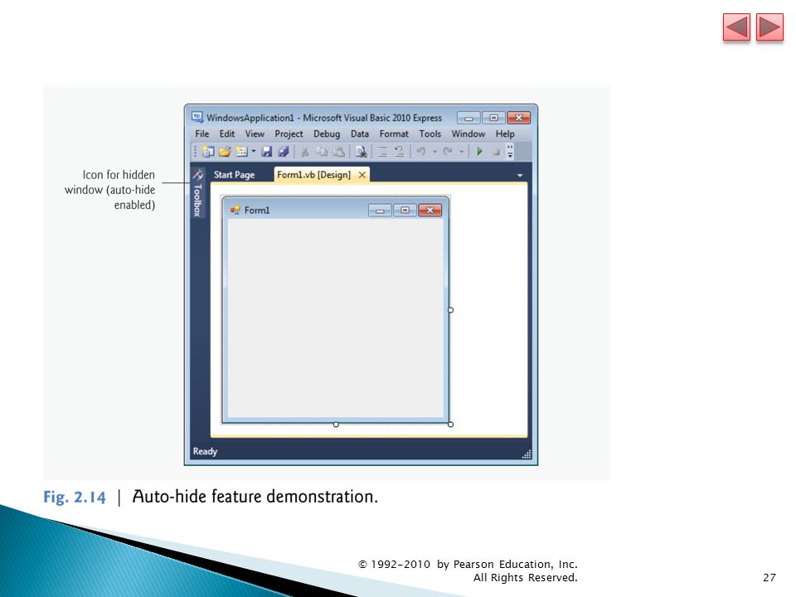Click the Find in Files icon

[x=361, y=151]
